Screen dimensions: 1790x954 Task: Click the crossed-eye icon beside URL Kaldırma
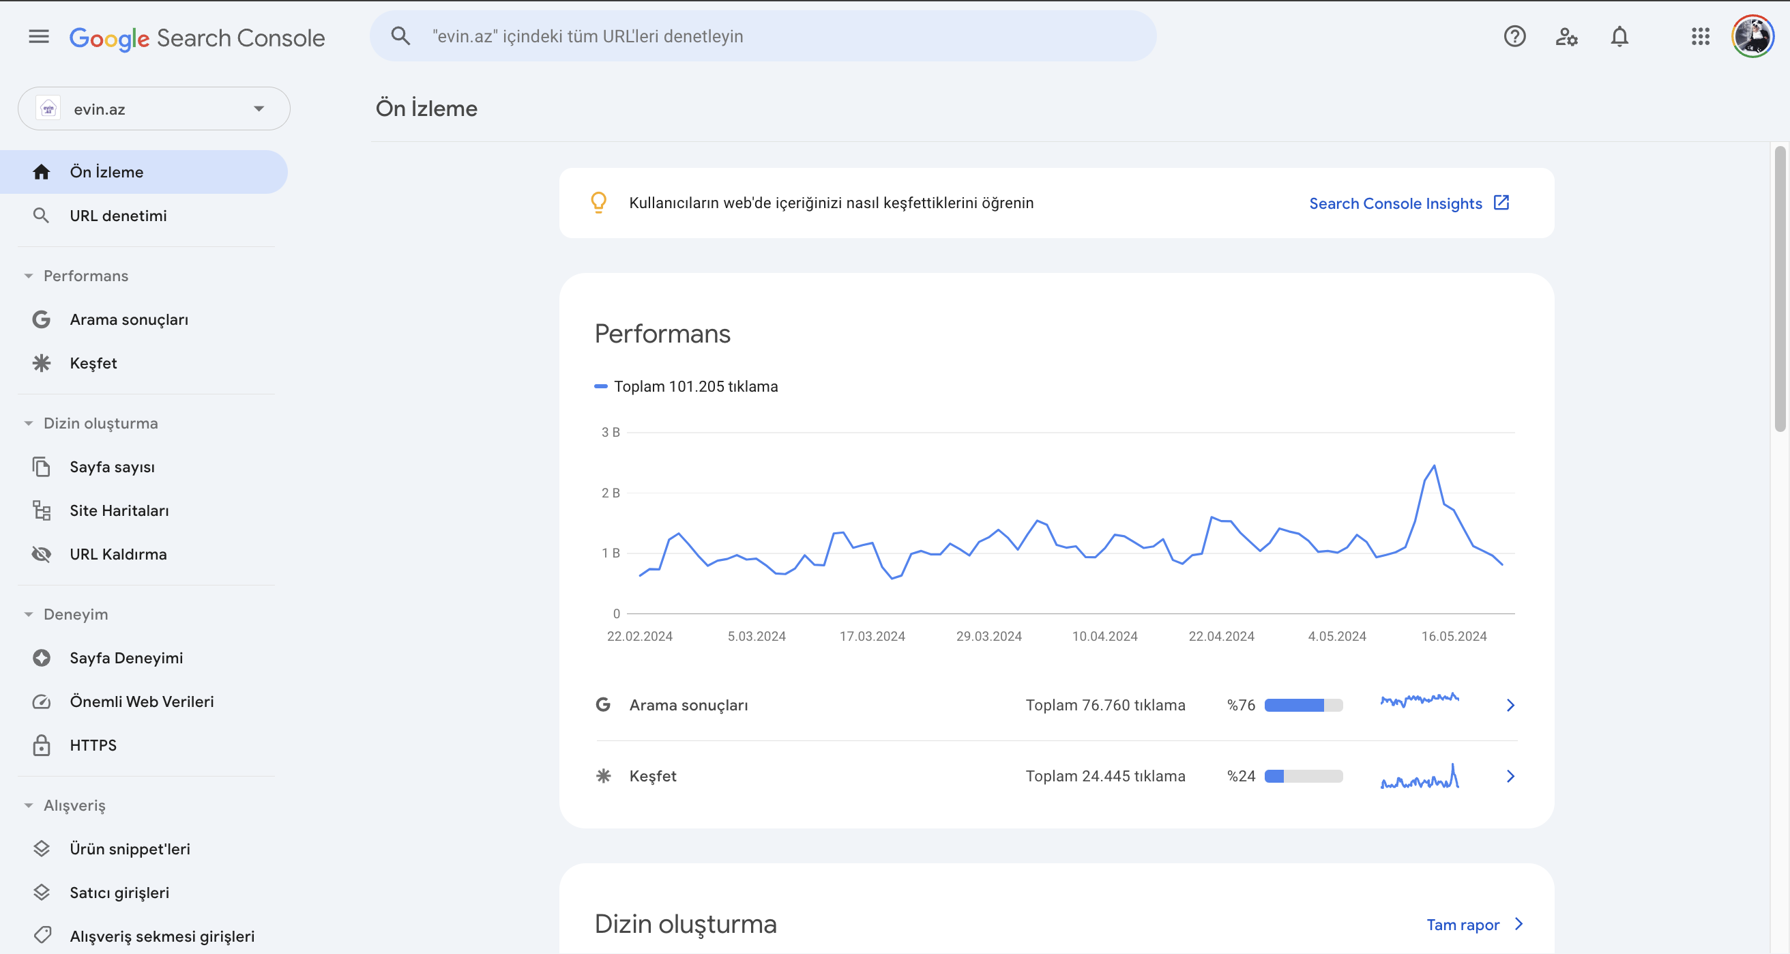42,554
